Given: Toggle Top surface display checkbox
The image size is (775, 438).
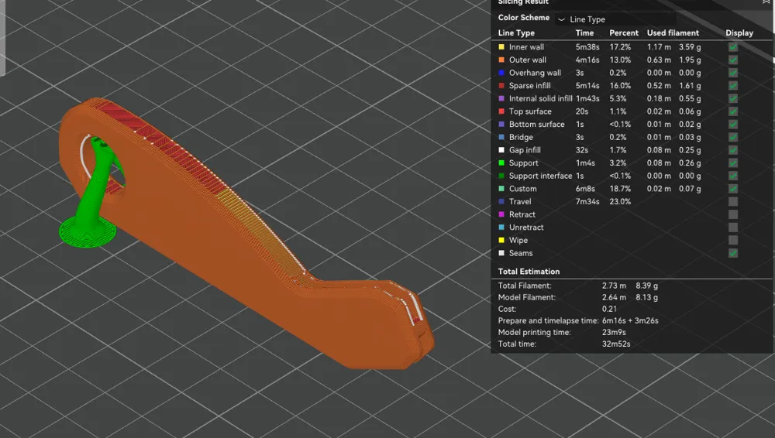Looking at the screenshot, I should pyautogui.click(x=733, y=111).
